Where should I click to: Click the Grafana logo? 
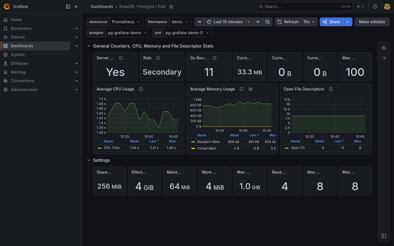(x=7, y=7)
